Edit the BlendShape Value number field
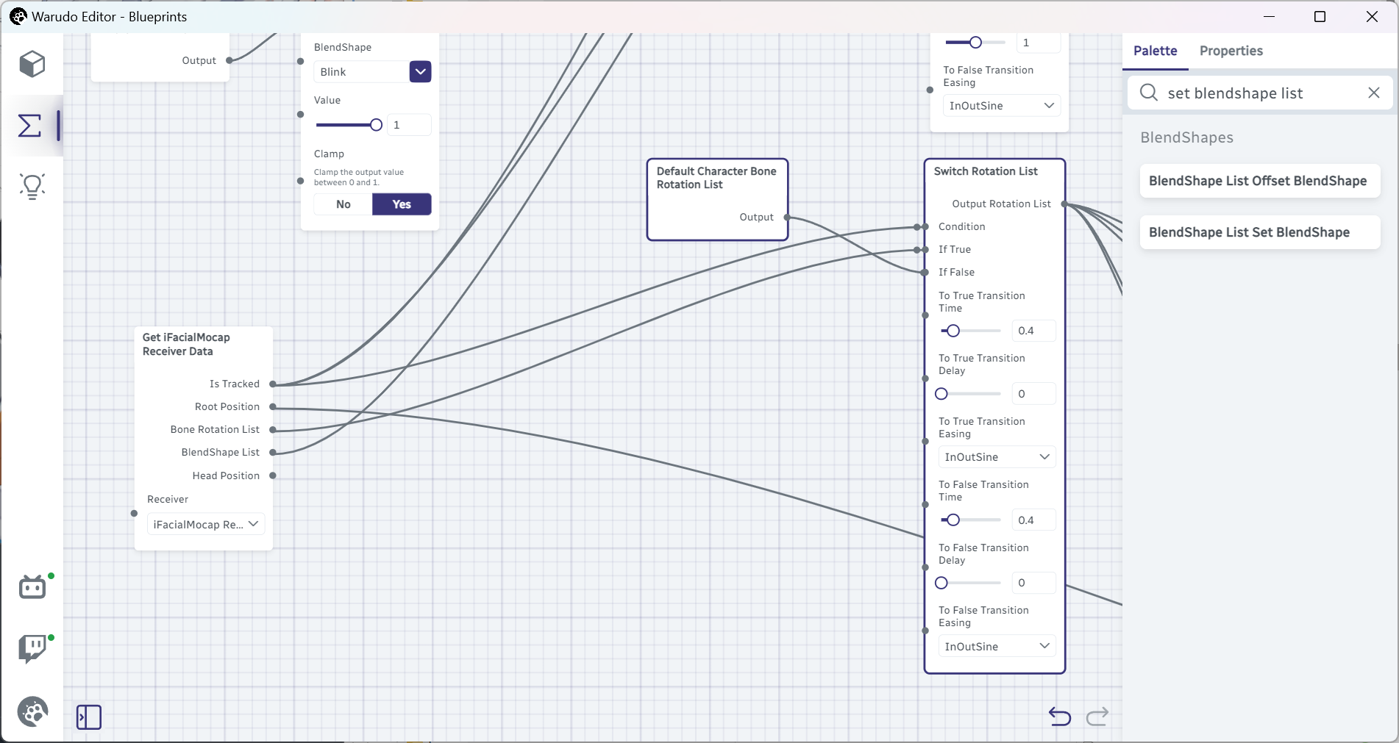The height and width of the screenshot is (743, 1399). (x=409, y=125)
